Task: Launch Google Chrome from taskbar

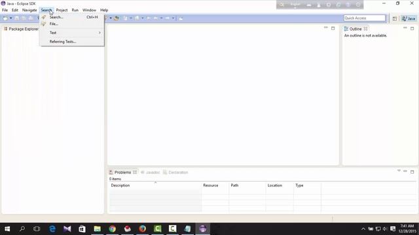Action: (x=112, y=229)
